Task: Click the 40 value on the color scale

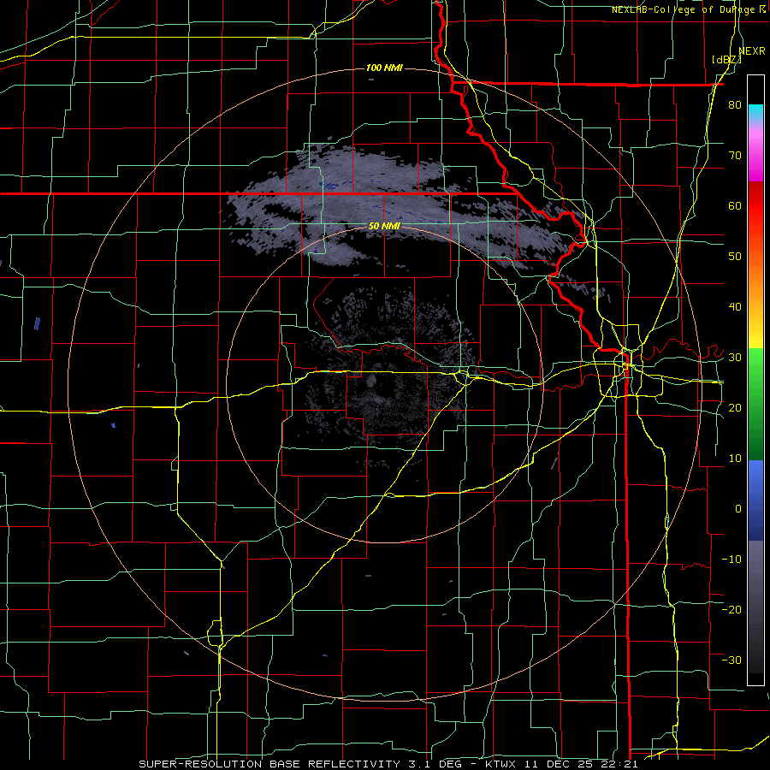Action: [x=735, y=307]
